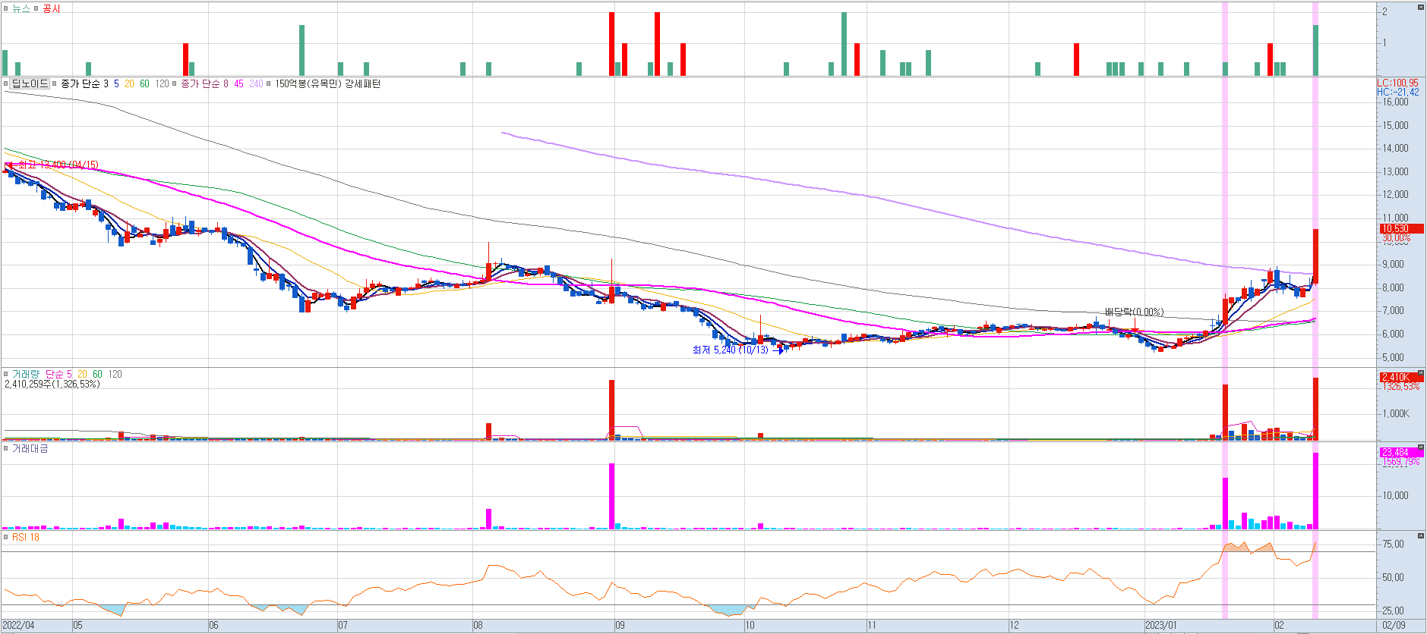
Task: Click the 75.00 RSI axis label
Action: click(1394, 544)
